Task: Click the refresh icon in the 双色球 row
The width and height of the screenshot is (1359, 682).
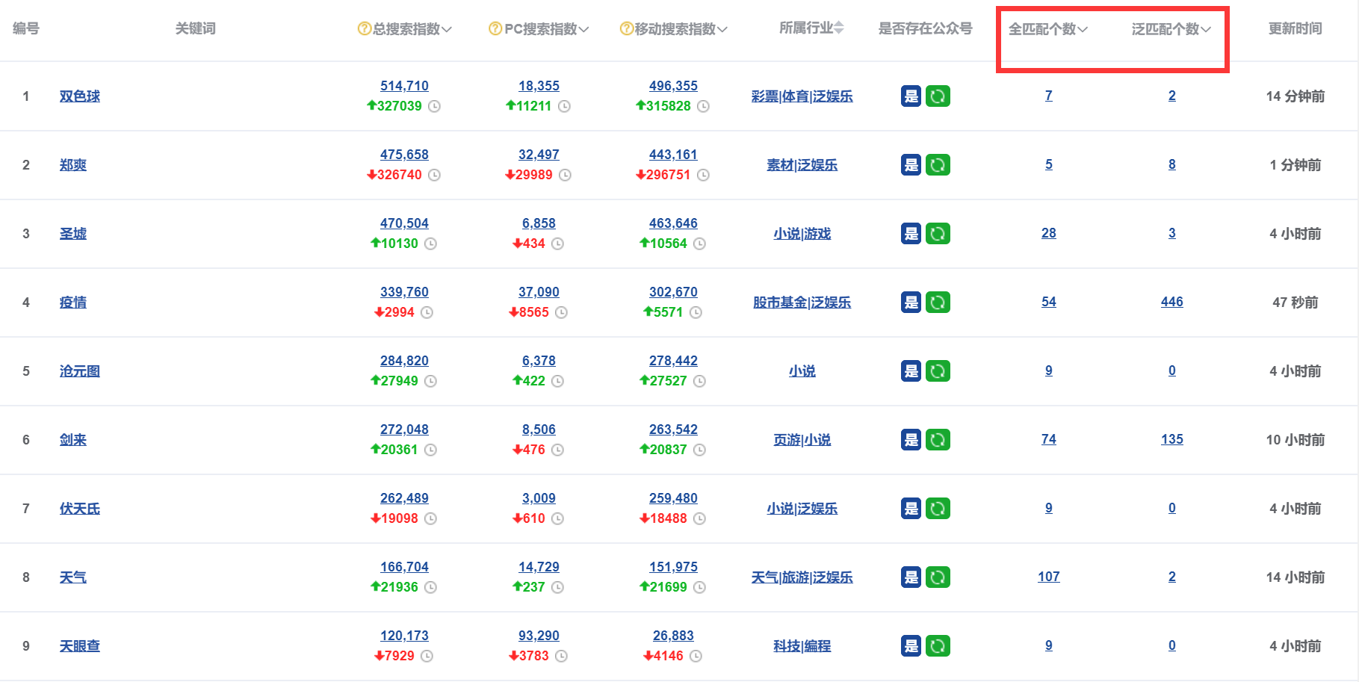Action: (x=939, y=96)
